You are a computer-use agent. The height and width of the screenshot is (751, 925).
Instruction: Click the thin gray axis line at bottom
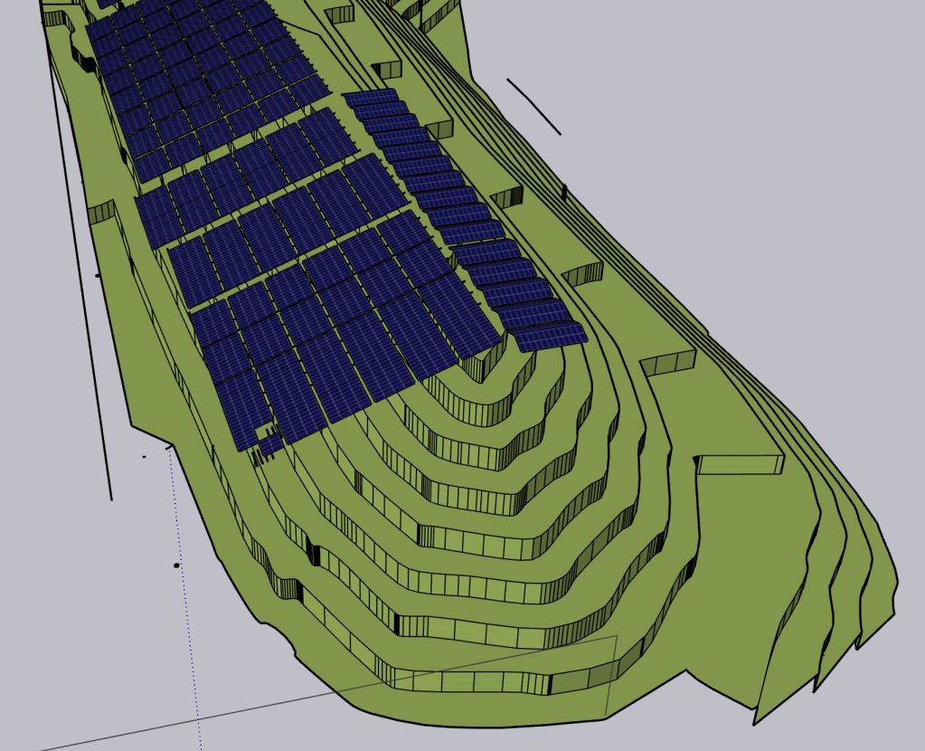(x=271, y=706)
